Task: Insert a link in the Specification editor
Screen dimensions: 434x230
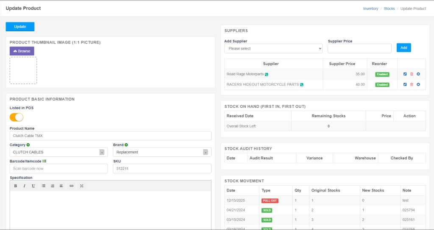Action: [71, 186]
